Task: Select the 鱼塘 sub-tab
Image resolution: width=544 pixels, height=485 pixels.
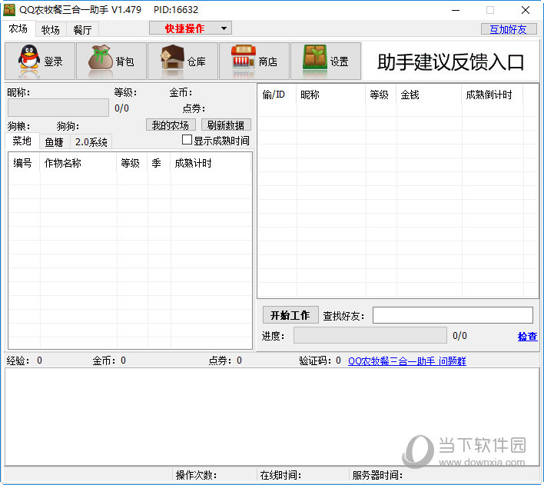Action: point(55,142)
